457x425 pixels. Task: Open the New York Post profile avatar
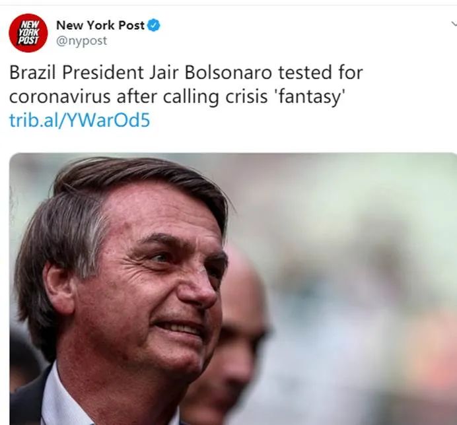click(28, 33)
